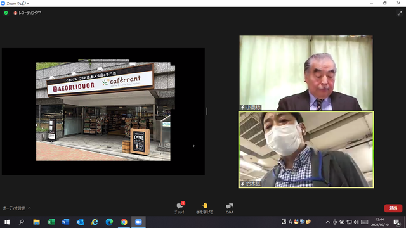Image resolution: width=406 pixels, height=228 pixels.
Task: Open Google Chrome from the taskbar
Action: (x=124, y=222)
